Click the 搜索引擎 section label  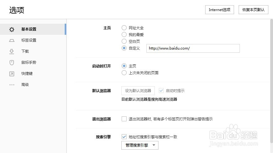coord(103,137)
